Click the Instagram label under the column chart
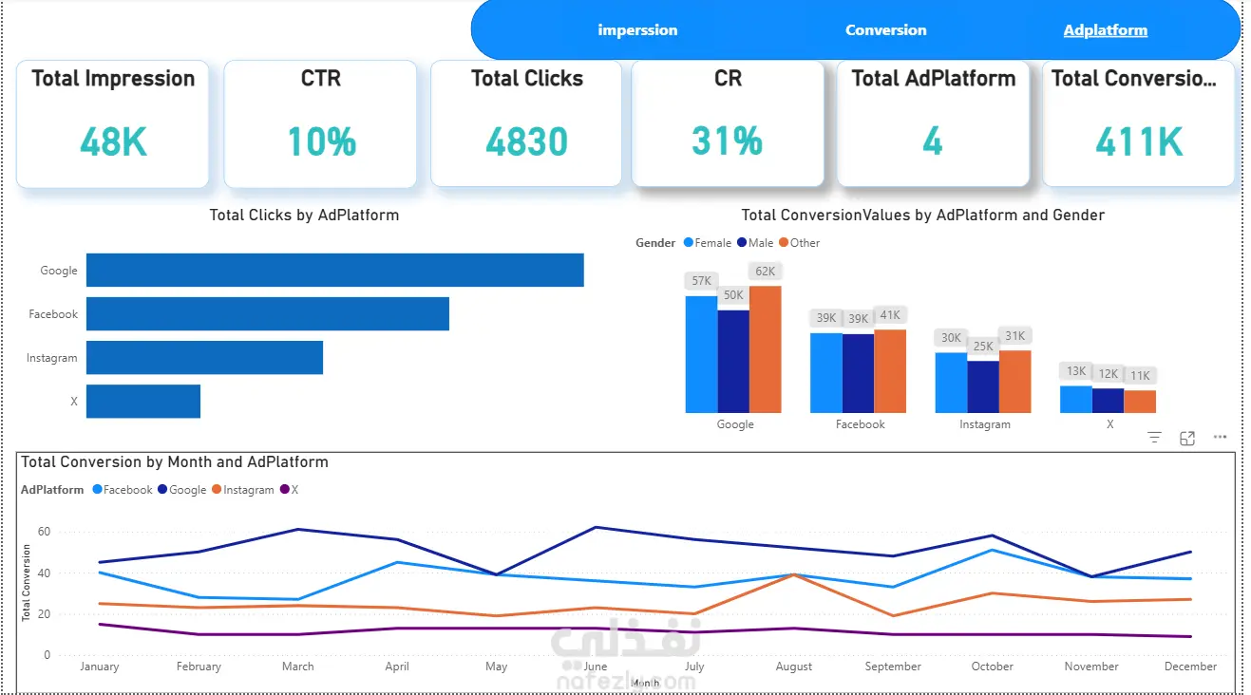The width and height of the screenshot is (1251, 695). 985,424
